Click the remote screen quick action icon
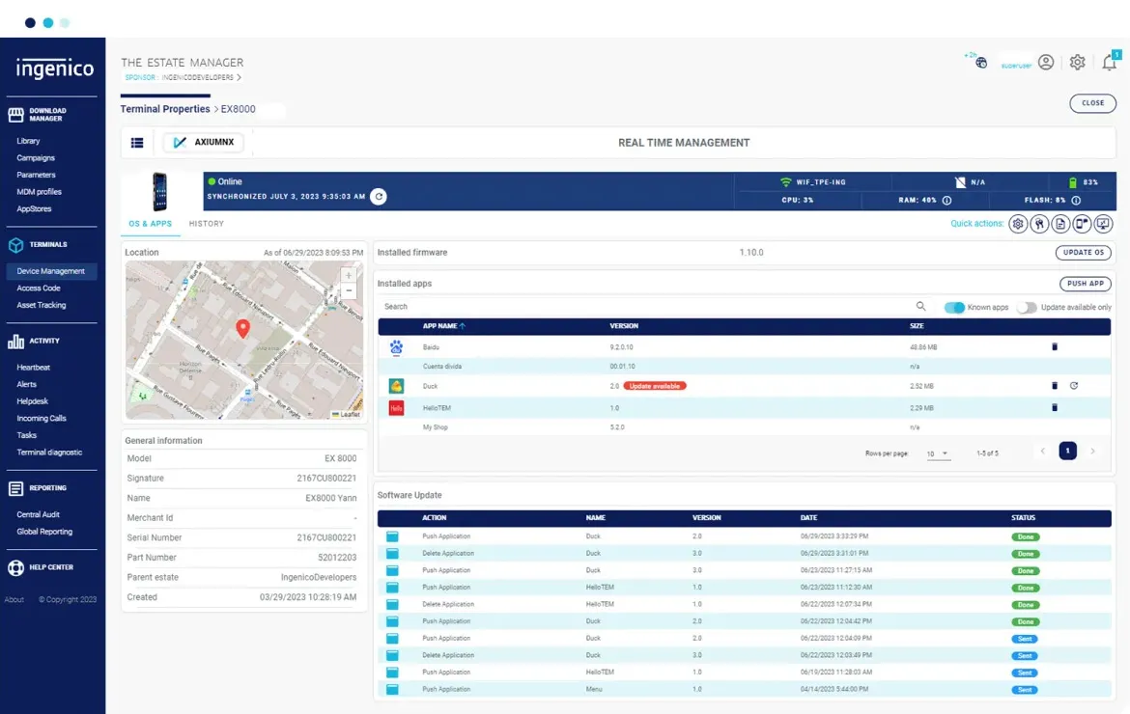Viewport: 1130px width, 714px height. pyautogui.click(x=1103, y=224)
